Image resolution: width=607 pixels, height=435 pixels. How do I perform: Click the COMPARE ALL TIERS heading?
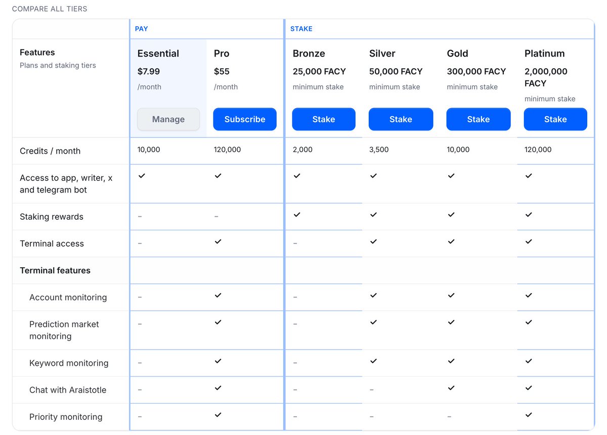coord(50,9)
